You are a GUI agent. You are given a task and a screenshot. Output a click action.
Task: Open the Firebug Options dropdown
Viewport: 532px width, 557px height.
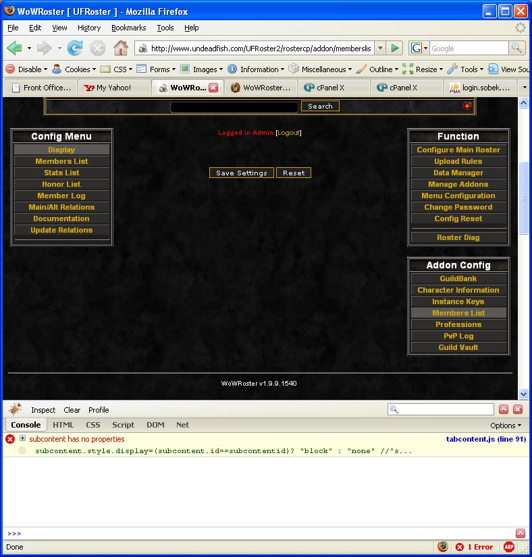[505, 426]
